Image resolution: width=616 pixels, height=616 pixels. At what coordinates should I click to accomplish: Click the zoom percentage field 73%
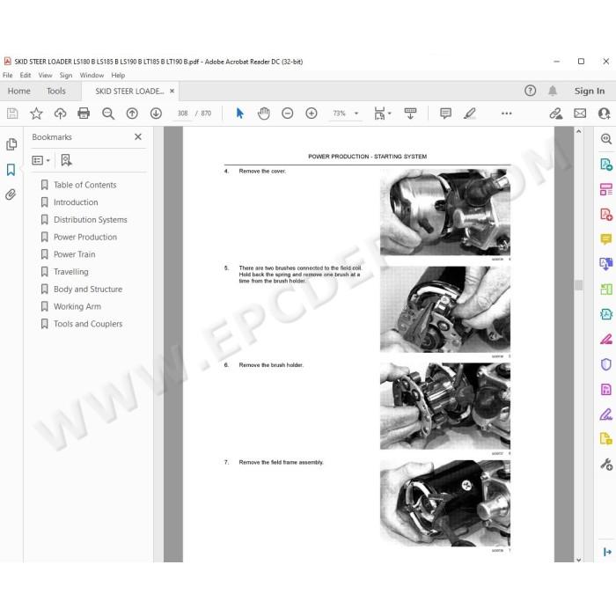(339, 114)
